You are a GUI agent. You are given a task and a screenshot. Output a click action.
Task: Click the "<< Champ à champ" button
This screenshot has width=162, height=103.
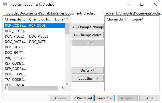pos(88,27)
